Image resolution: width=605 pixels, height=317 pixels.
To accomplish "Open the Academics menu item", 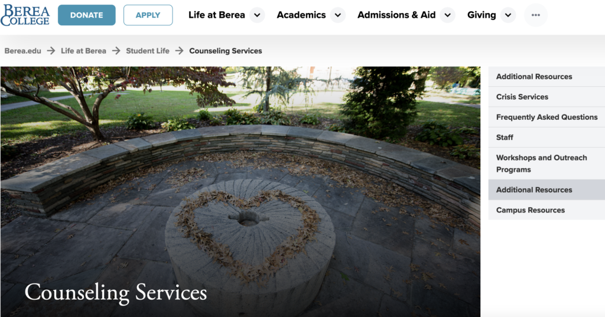I will click(301, 15).
